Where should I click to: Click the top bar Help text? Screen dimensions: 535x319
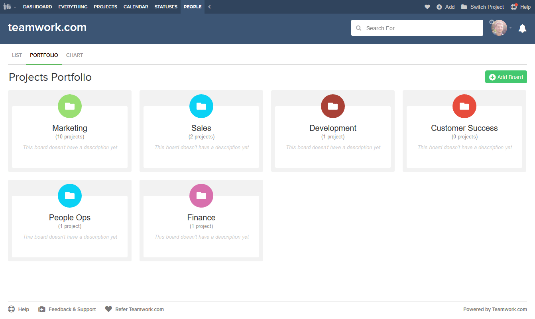click(x=525, y=7)
